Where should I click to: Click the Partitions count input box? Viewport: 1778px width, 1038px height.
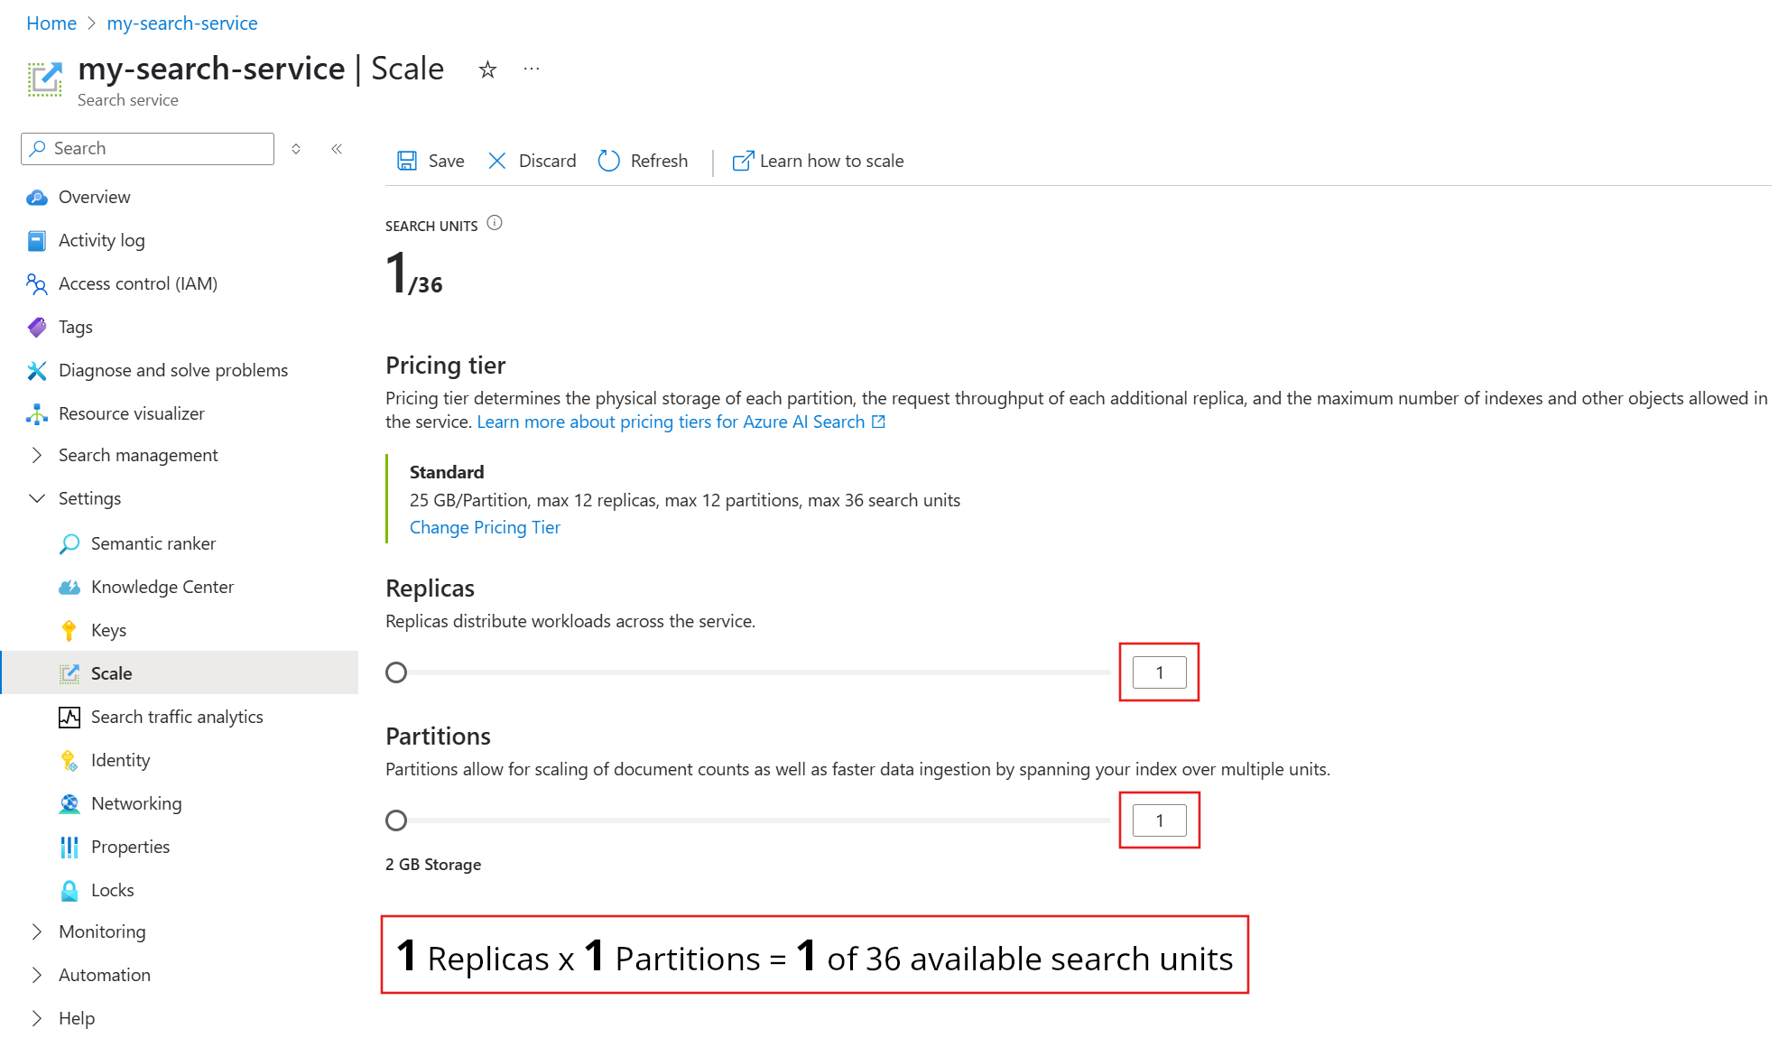coord(1160,820)
